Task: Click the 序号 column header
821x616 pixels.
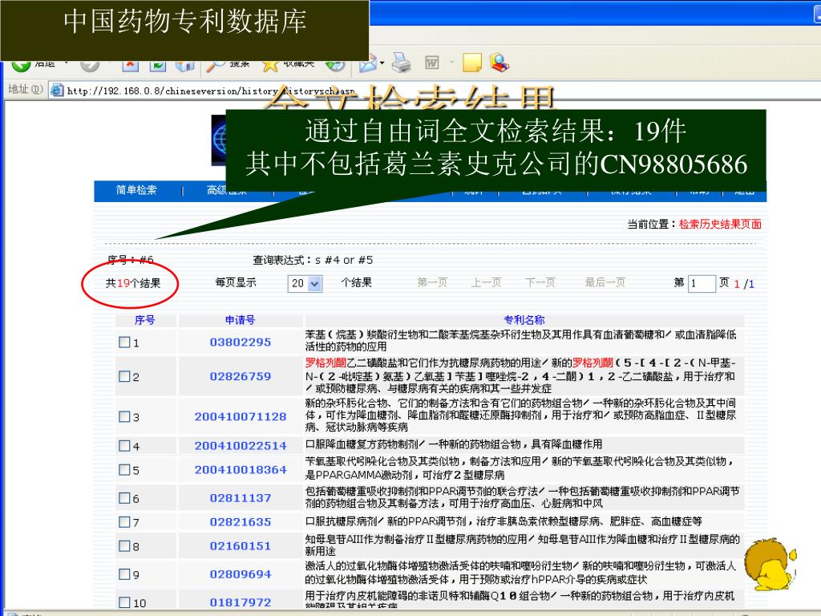Action: (x=144, y=320)
